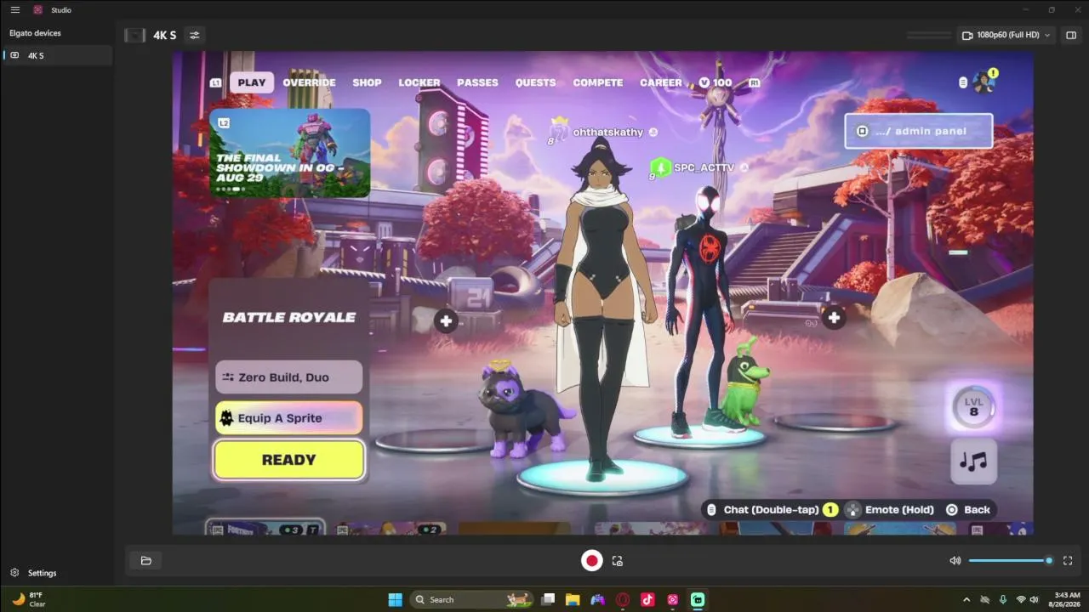Click the yellow READY button
This screenshot has height=612, width=1089.
(x=289, y=460)
